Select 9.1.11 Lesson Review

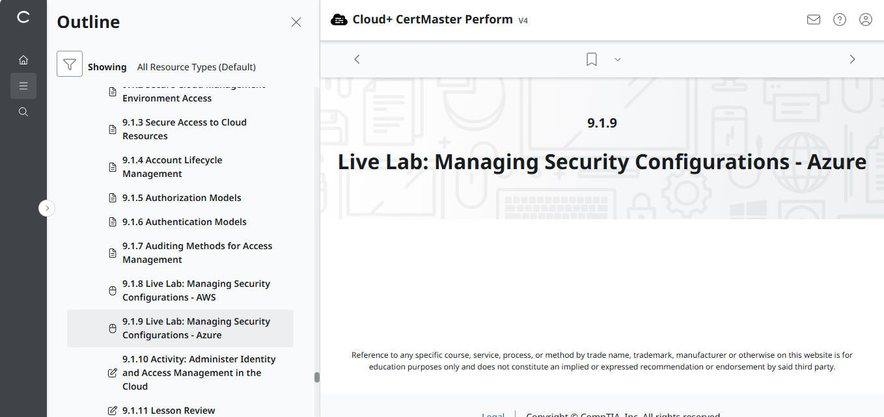point(169,410)
